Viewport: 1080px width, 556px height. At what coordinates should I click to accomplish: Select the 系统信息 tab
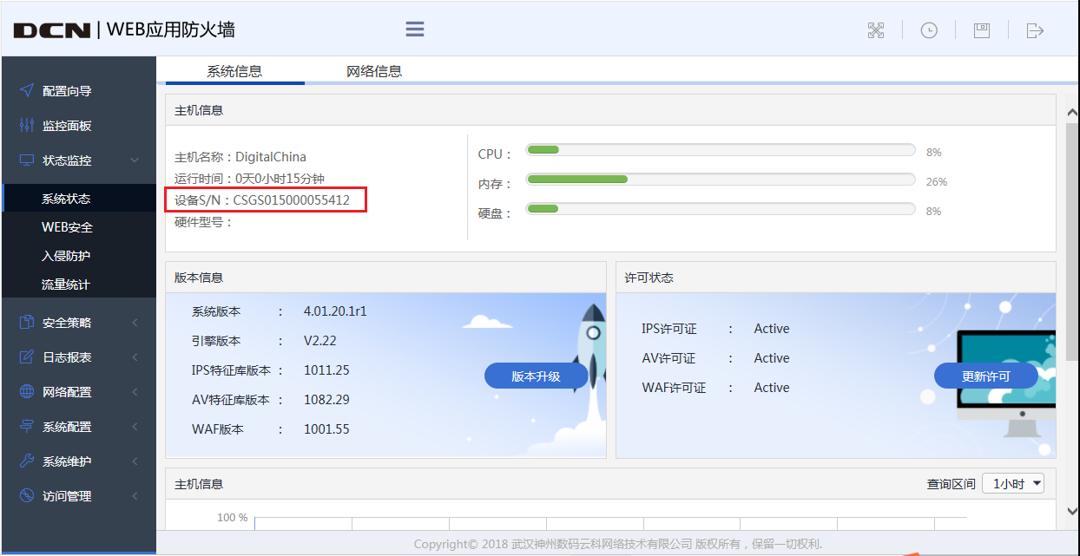click(x=234, y=71)
